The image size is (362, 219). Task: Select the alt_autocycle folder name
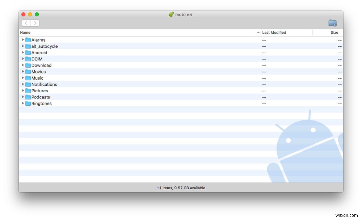[x=45, y=46]
